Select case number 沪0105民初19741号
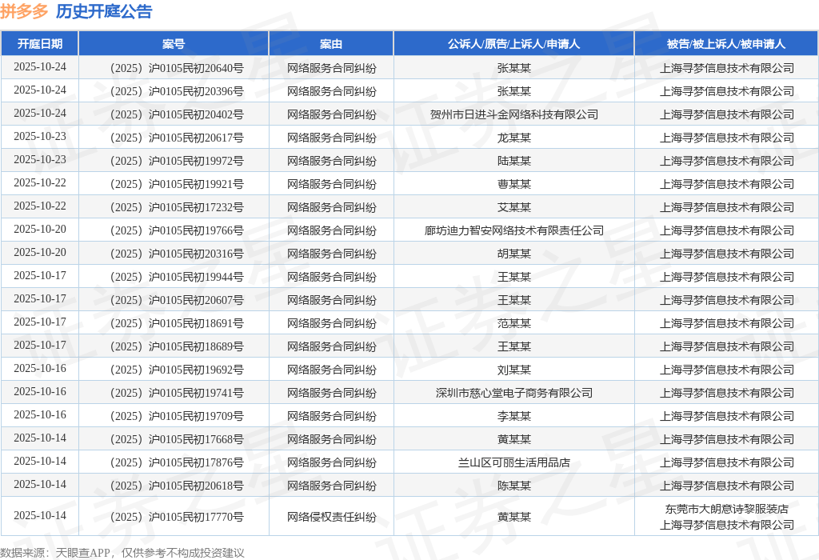This screenshot has width=819, height=560. point(177,393)
